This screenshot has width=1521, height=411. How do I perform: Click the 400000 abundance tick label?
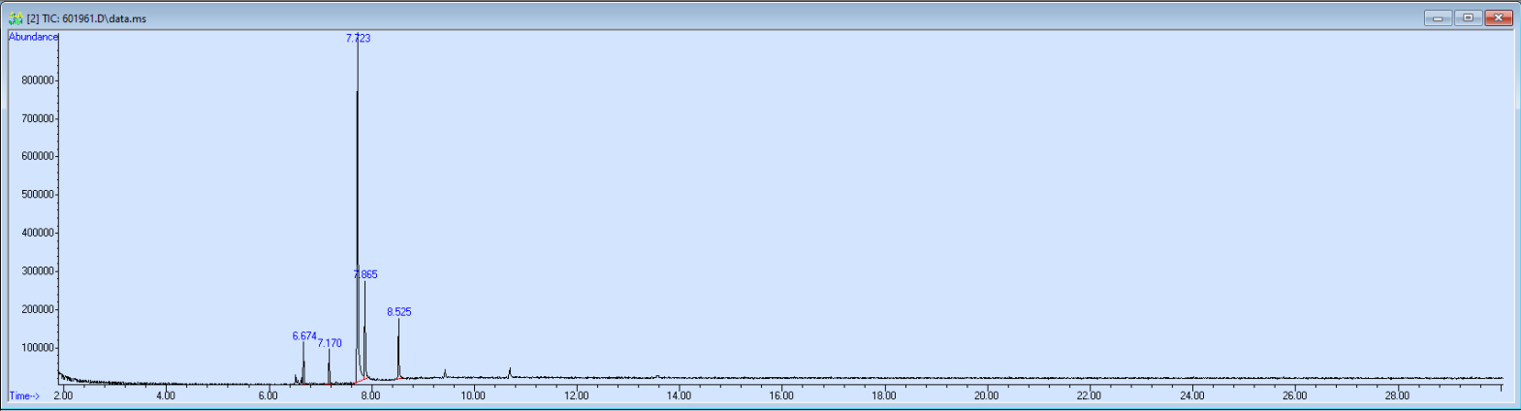coord(38,233)
